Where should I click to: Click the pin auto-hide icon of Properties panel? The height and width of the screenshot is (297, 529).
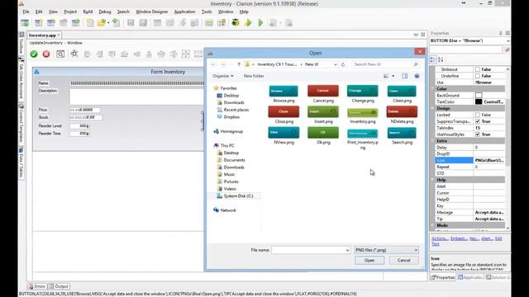click(501, 33)
